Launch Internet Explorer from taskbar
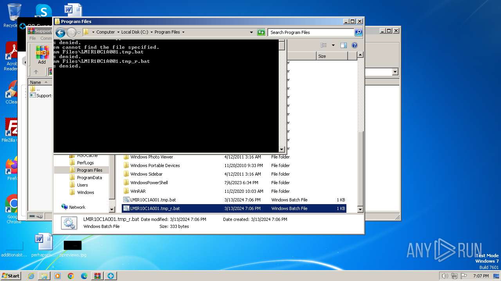 (31, 276)
